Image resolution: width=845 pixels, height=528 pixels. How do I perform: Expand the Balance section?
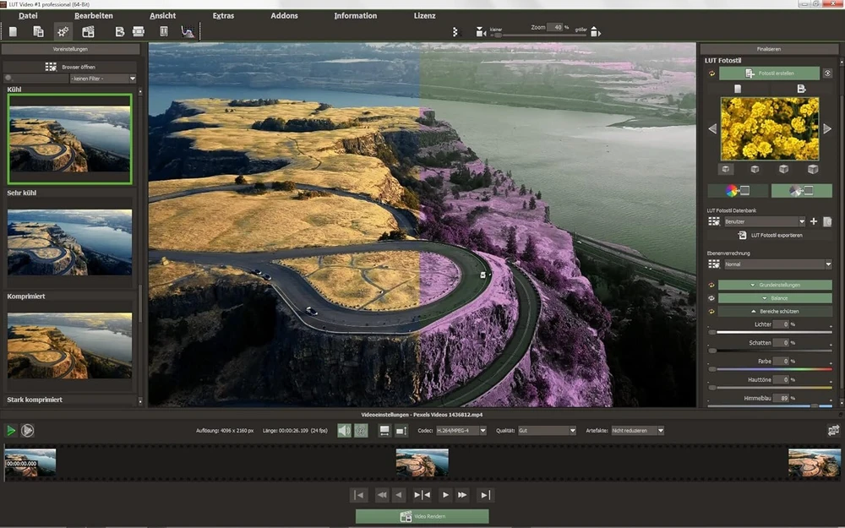[775, 298]
